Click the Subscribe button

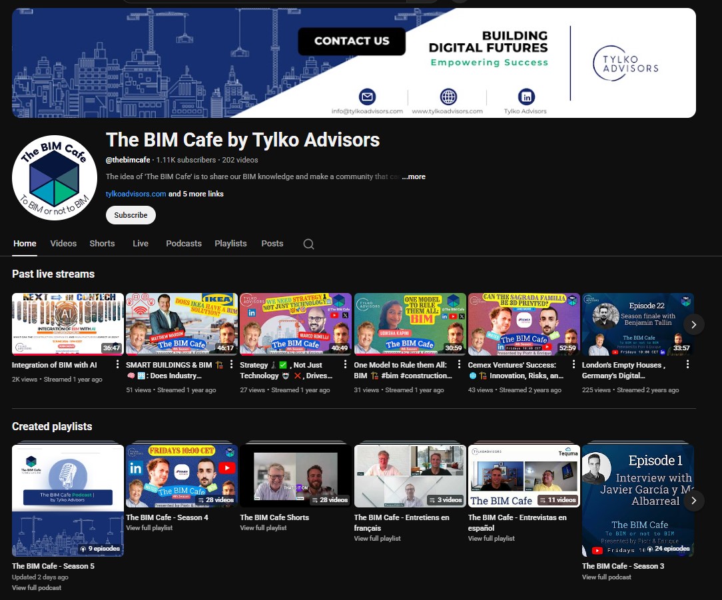click(x=131, y=215)
